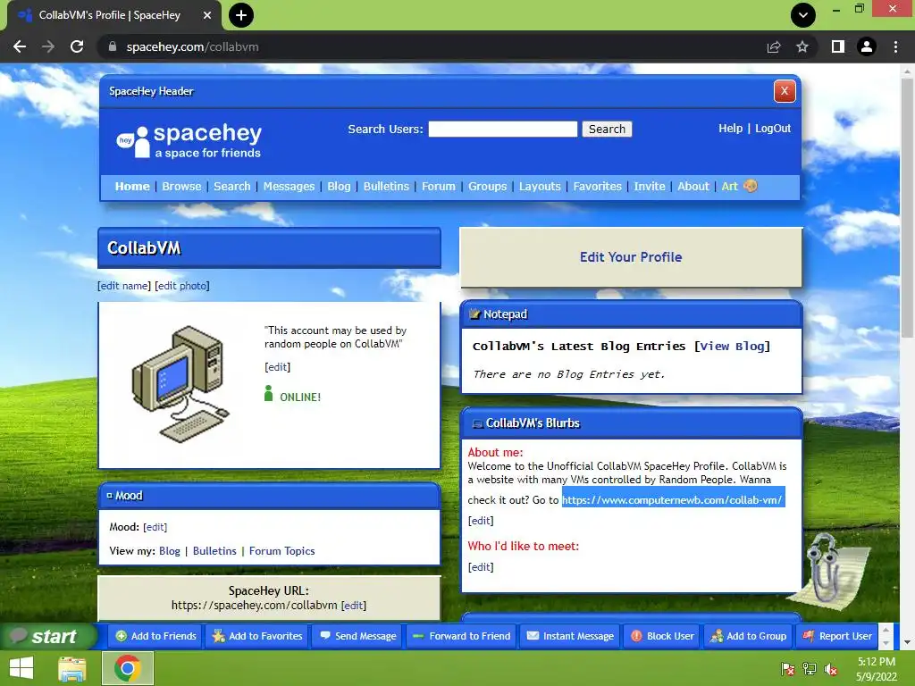
Task: Focus the Search Users input field
Action: pyautogui.click(x=502, y=129)
